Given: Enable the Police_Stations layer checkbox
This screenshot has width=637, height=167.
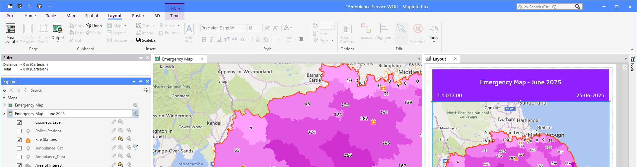Looking at the screenshot, I should 19,131.
